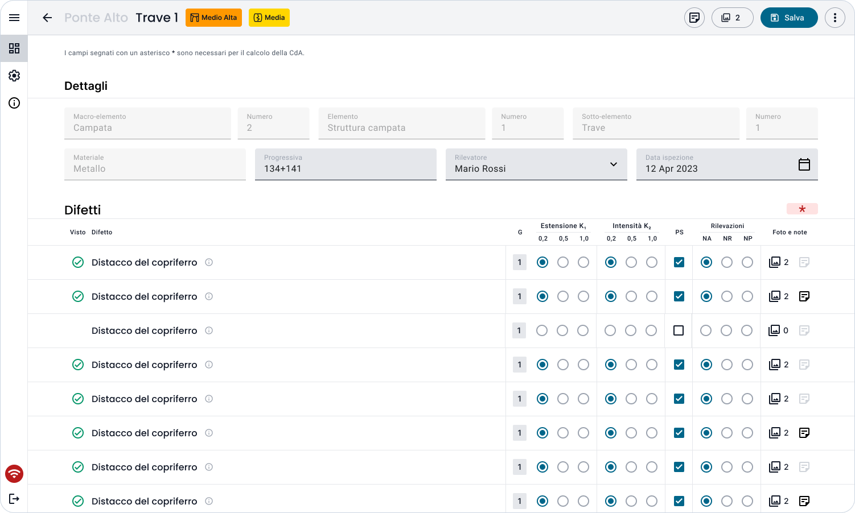Open the filled note icon in the second defect row
Viewport: 855px width, 513px height.
click(x=804, y=296)
